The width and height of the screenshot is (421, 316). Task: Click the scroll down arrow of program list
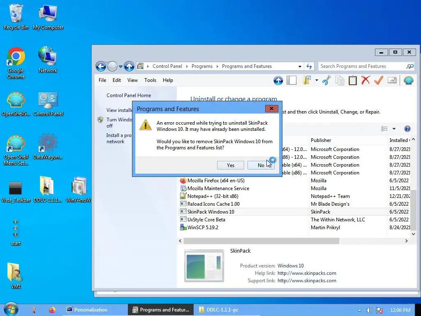coord(413,234)
